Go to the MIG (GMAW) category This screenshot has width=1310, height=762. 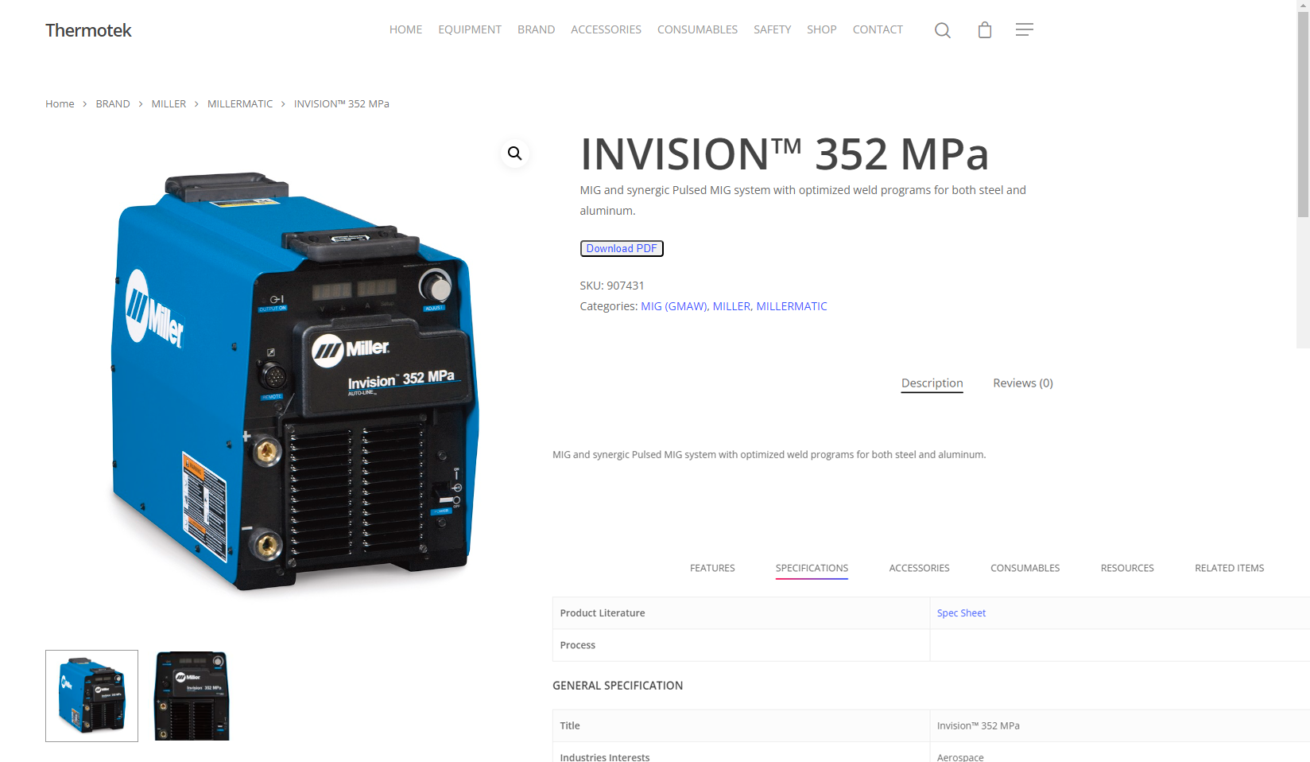coord(673,306)
